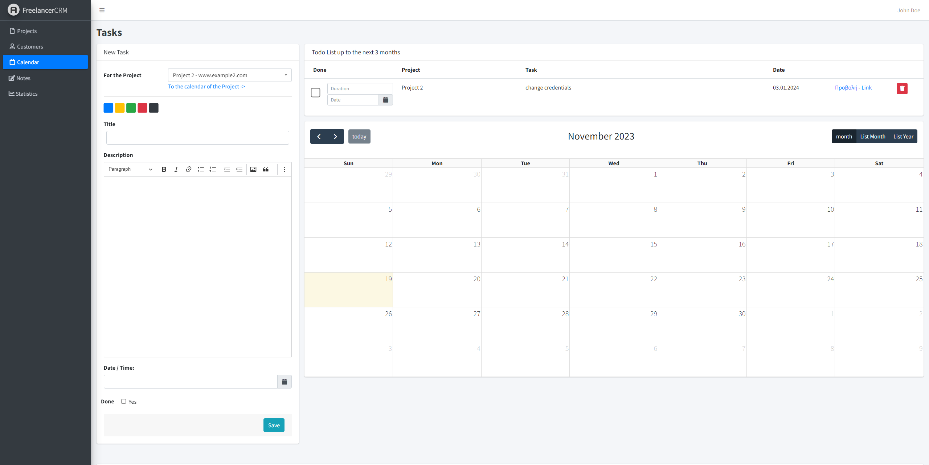This screenshot has width=929, height=465.
Task: Select the red color swatch
Action: pos(142,108)
